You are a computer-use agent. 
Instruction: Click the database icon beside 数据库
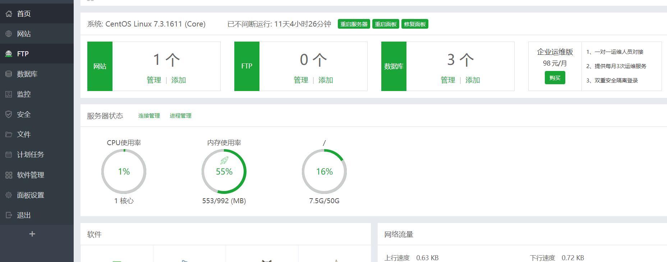click(9, 74)
